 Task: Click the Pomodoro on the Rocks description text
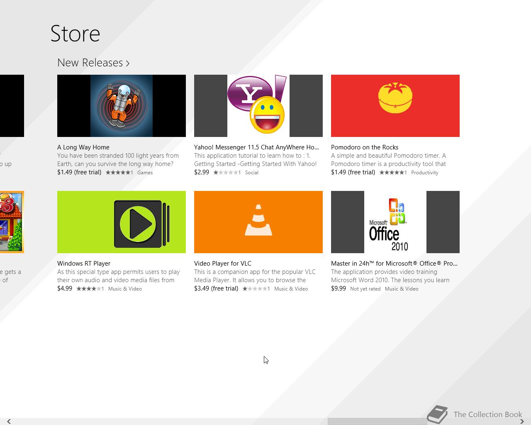click(x=389, y=160)
